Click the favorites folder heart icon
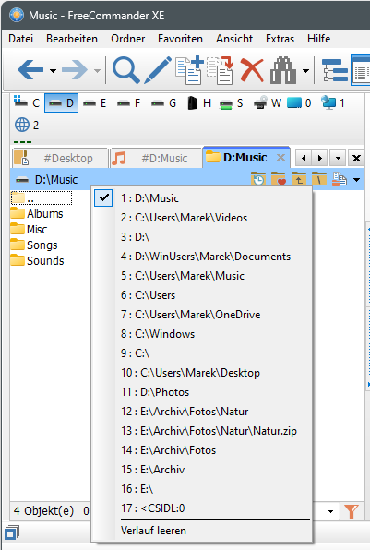 (279, 179)
